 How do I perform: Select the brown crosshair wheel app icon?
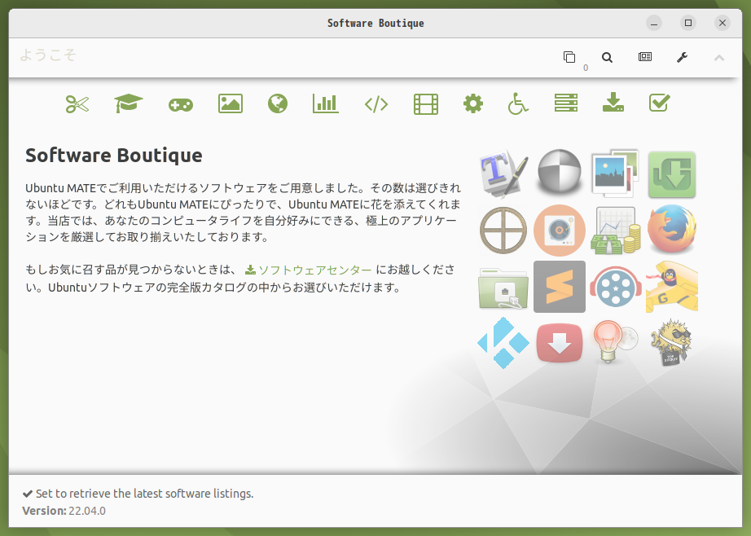(503, 231)
